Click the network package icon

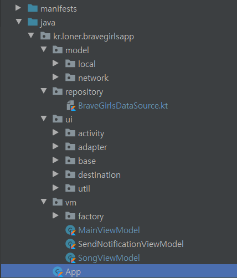tap(70, 78)
